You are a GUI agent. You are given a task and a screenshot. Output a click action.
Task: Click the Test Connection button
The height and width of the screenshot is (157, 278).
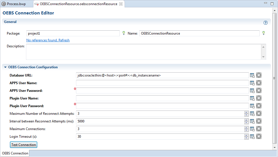pyautogui.click(x=23, y=145)
